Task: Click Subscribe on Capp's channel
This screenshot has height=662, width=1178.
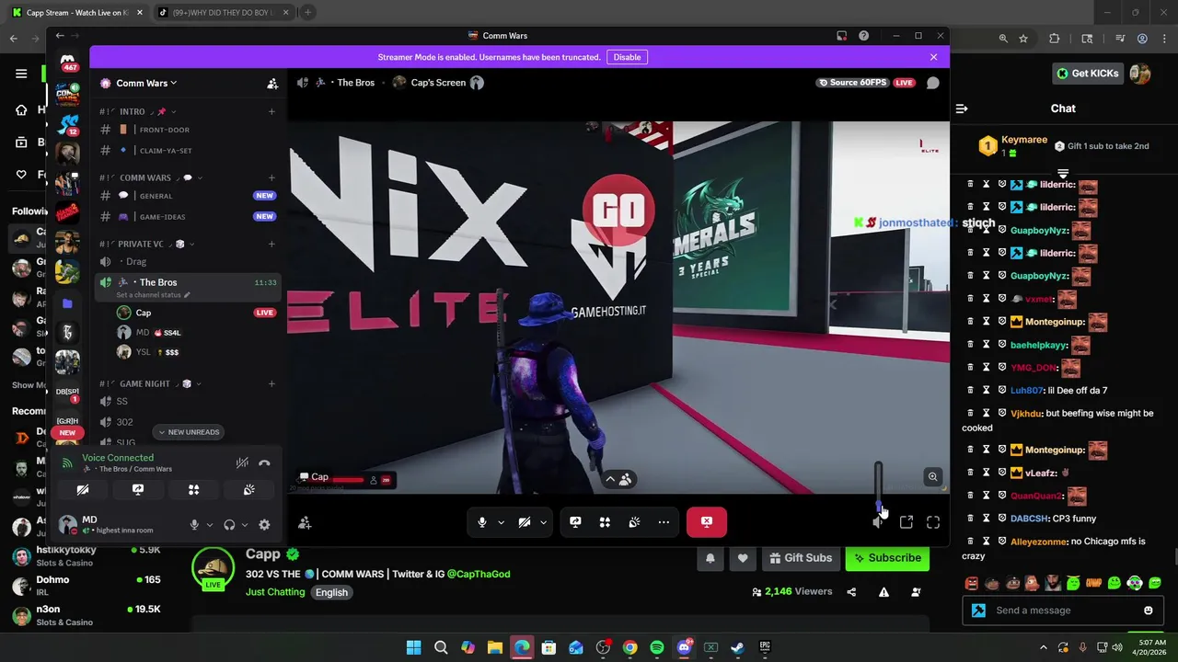Action: tap(887, 558)
